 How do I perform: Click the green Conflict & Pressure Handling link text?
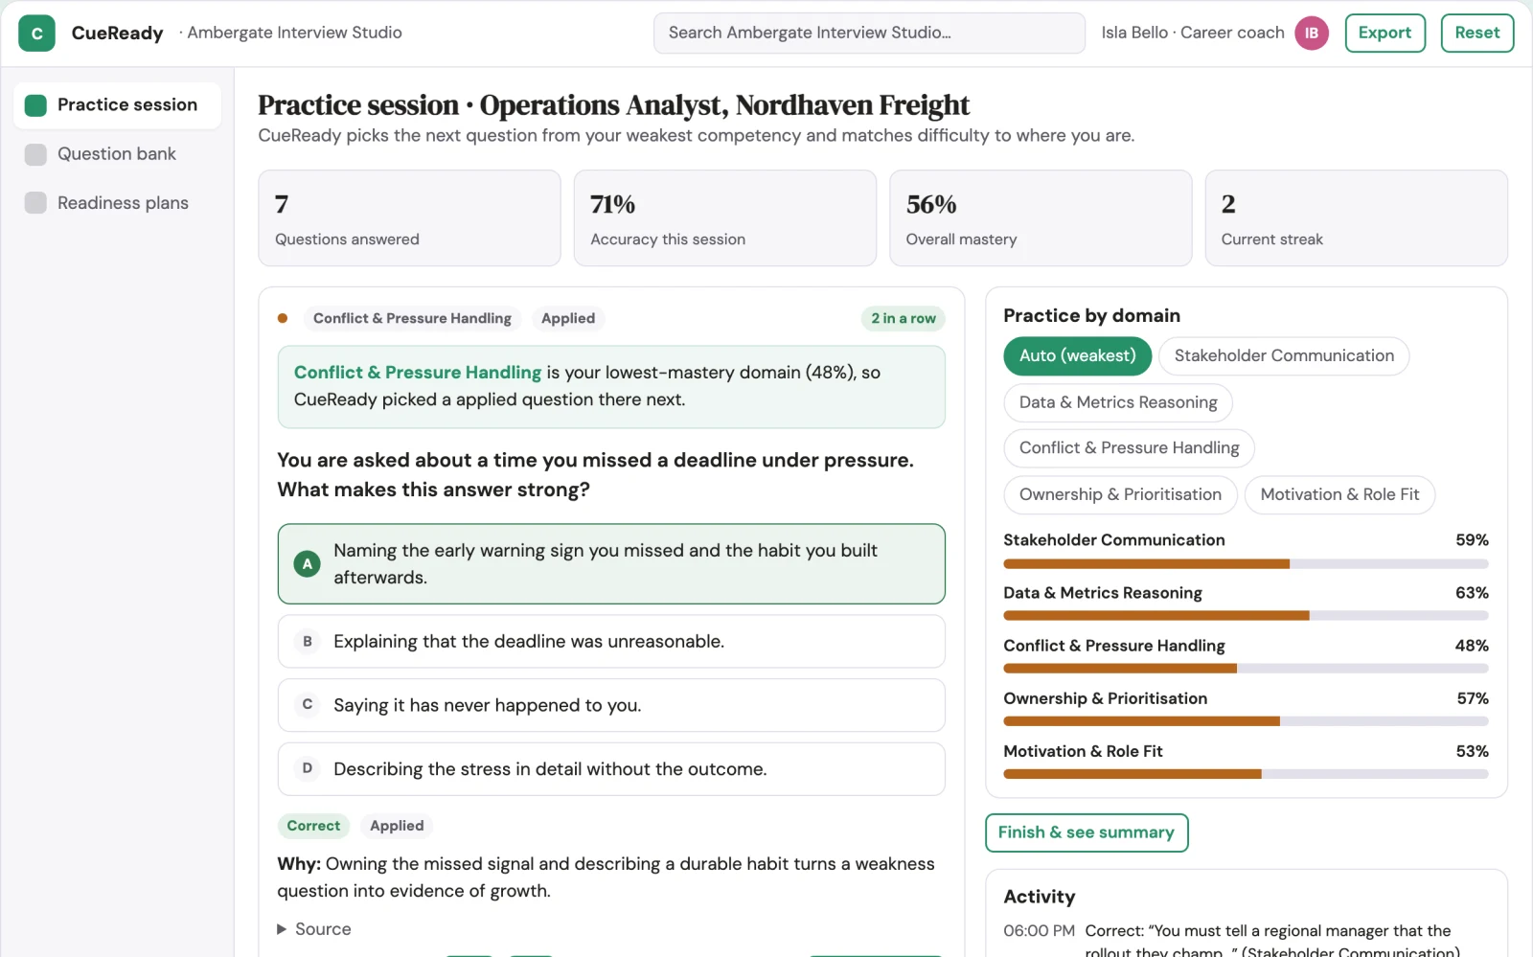point(418,373)
